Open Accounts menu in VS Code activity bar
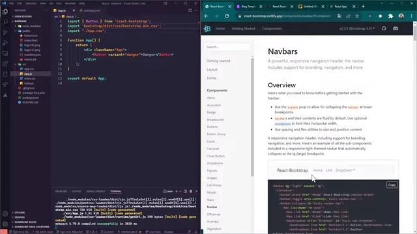Viewport: 417px width, 234px height. [5, 214]
